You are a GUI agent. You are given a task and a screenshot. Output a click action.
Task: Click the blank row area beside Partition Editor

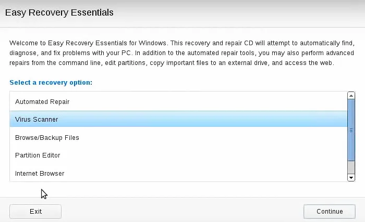(x=209, y=155)
